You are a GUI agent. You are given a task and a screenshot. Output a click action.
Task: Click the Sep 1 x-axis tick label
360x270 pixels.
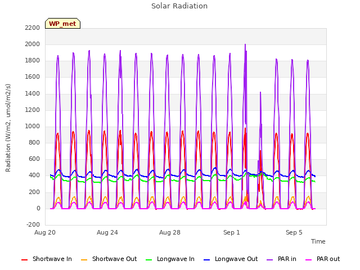click(x=231, y=232)
